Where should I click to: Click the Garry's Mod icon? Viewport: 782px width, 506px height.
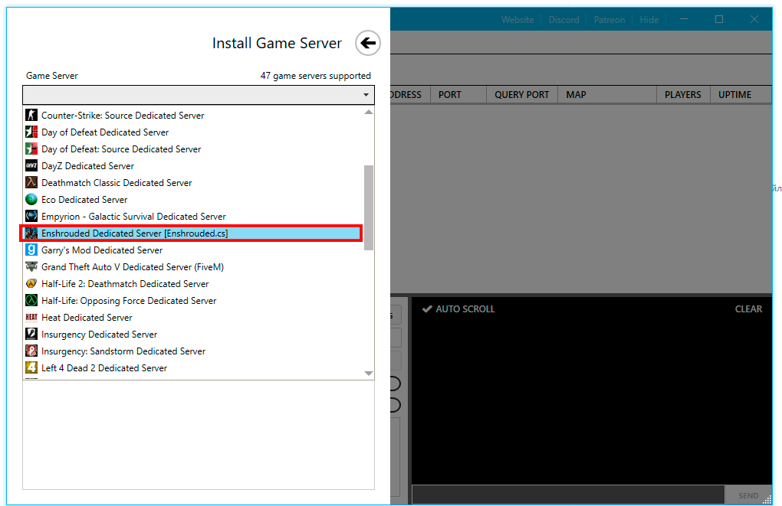[x=31, y=250]
